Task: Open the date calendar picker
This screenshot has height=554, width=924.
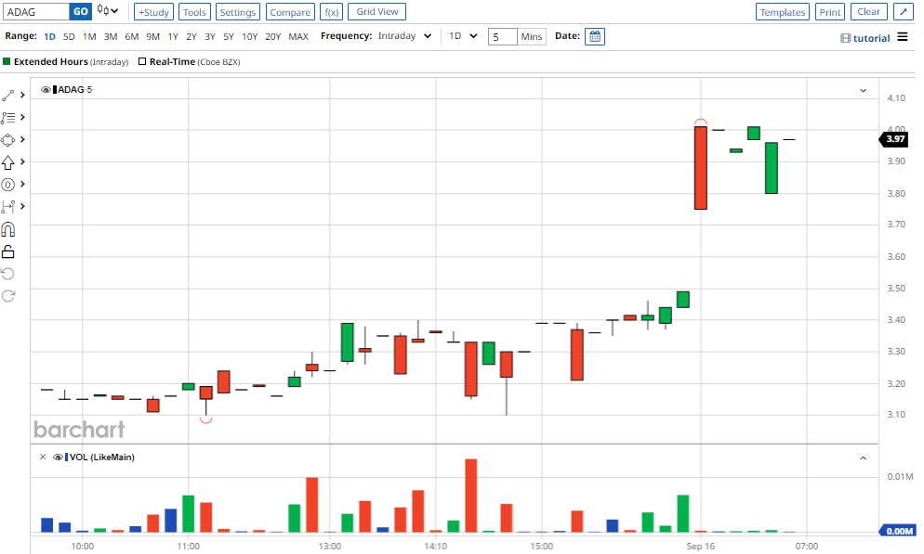Action: [595, 36]
